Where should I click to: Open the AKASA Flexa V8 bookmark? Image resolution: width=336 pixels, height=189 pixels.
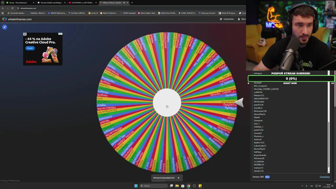point(167,13)
